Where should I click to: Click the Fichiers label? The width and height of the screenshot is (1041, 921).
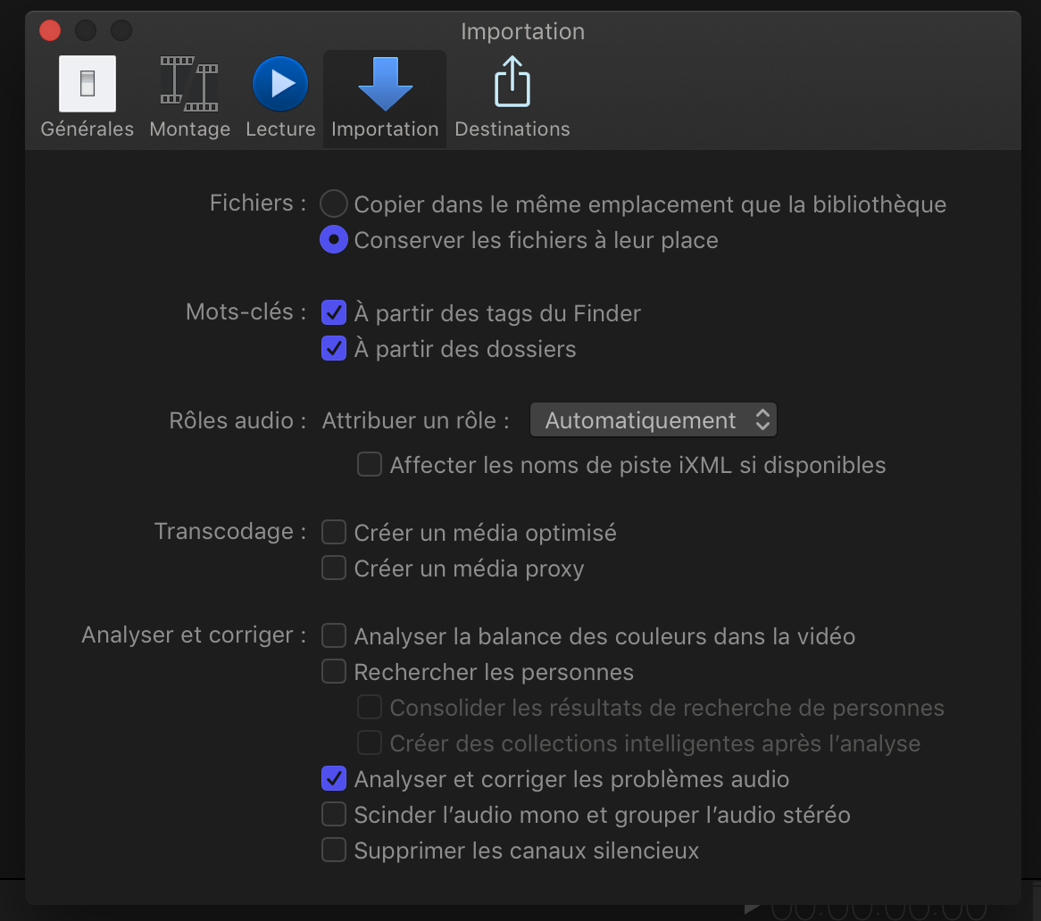(258, 203)
